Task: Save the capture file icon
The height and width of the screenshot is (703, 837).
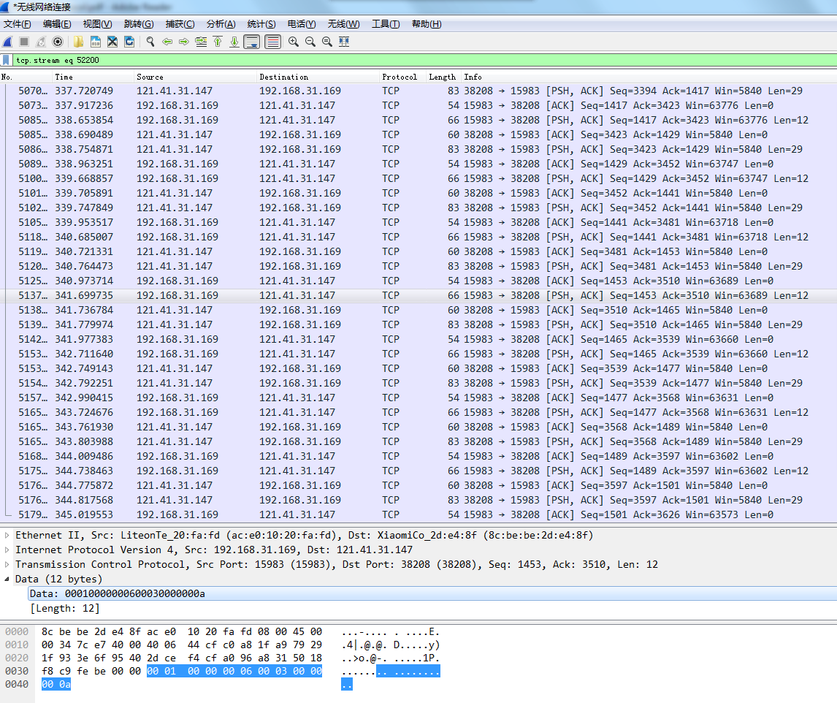Action: coord(96,42)
